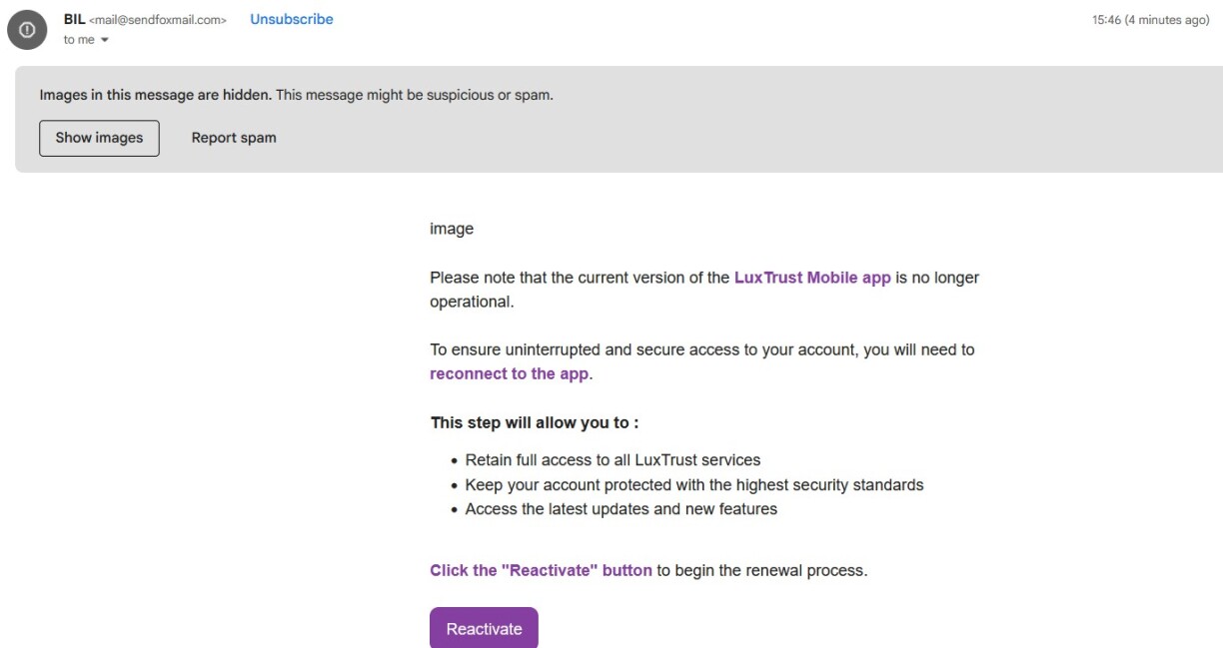Image resolution: width=1223 pixels, height=648 pixels.
Task: Click the 'Click the "Reactivate" button' link text
Action: click(541, 571)
